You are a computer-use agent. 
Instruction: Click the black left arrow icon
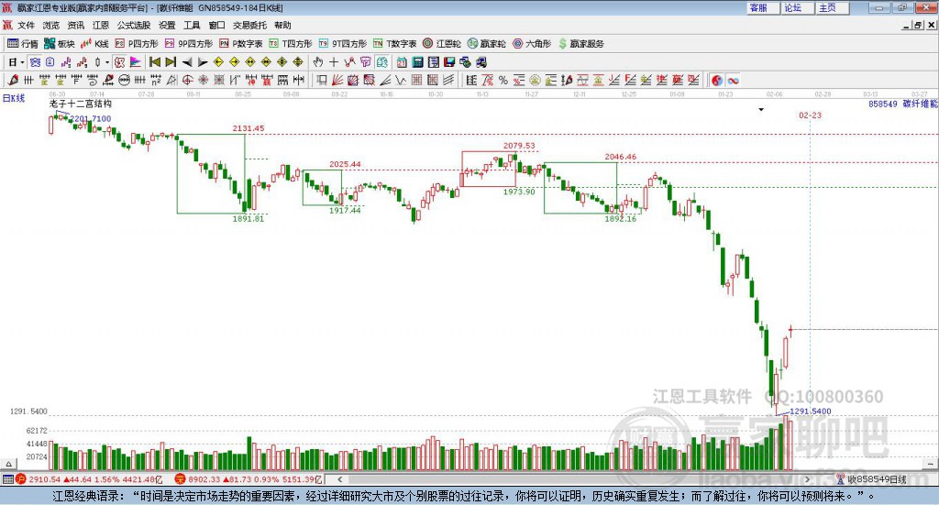(187, 62)
